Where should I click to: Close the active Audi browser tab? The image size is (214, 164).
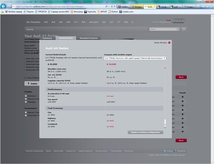(155, 7)
